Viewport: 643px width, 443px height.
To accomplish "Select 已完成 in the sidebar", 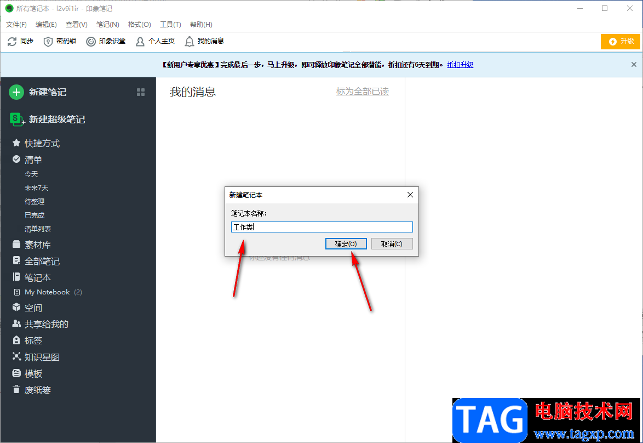I will [35, 215].
